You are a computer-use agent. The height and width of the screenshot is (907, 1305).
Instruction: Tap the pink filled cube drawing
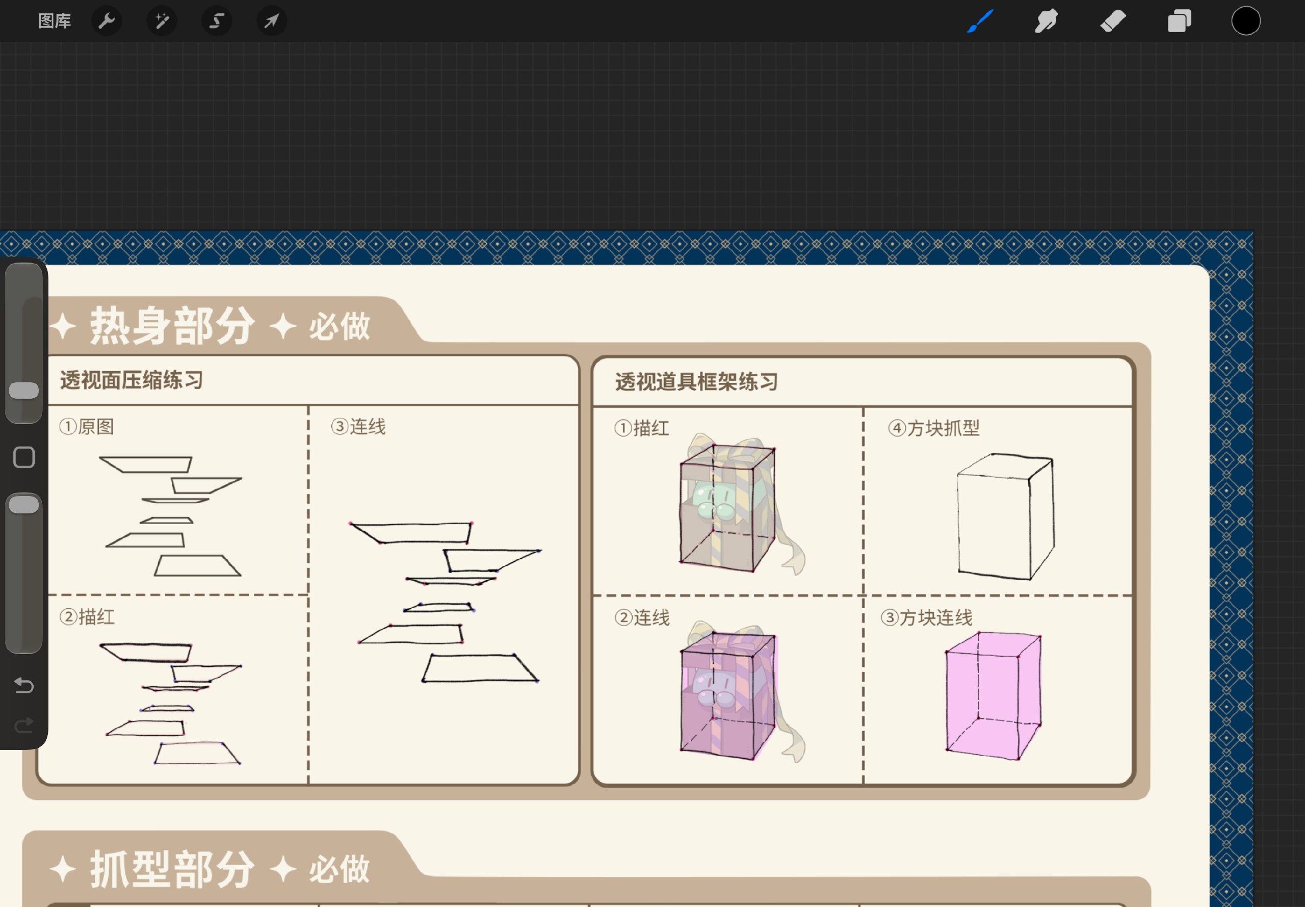994,695
